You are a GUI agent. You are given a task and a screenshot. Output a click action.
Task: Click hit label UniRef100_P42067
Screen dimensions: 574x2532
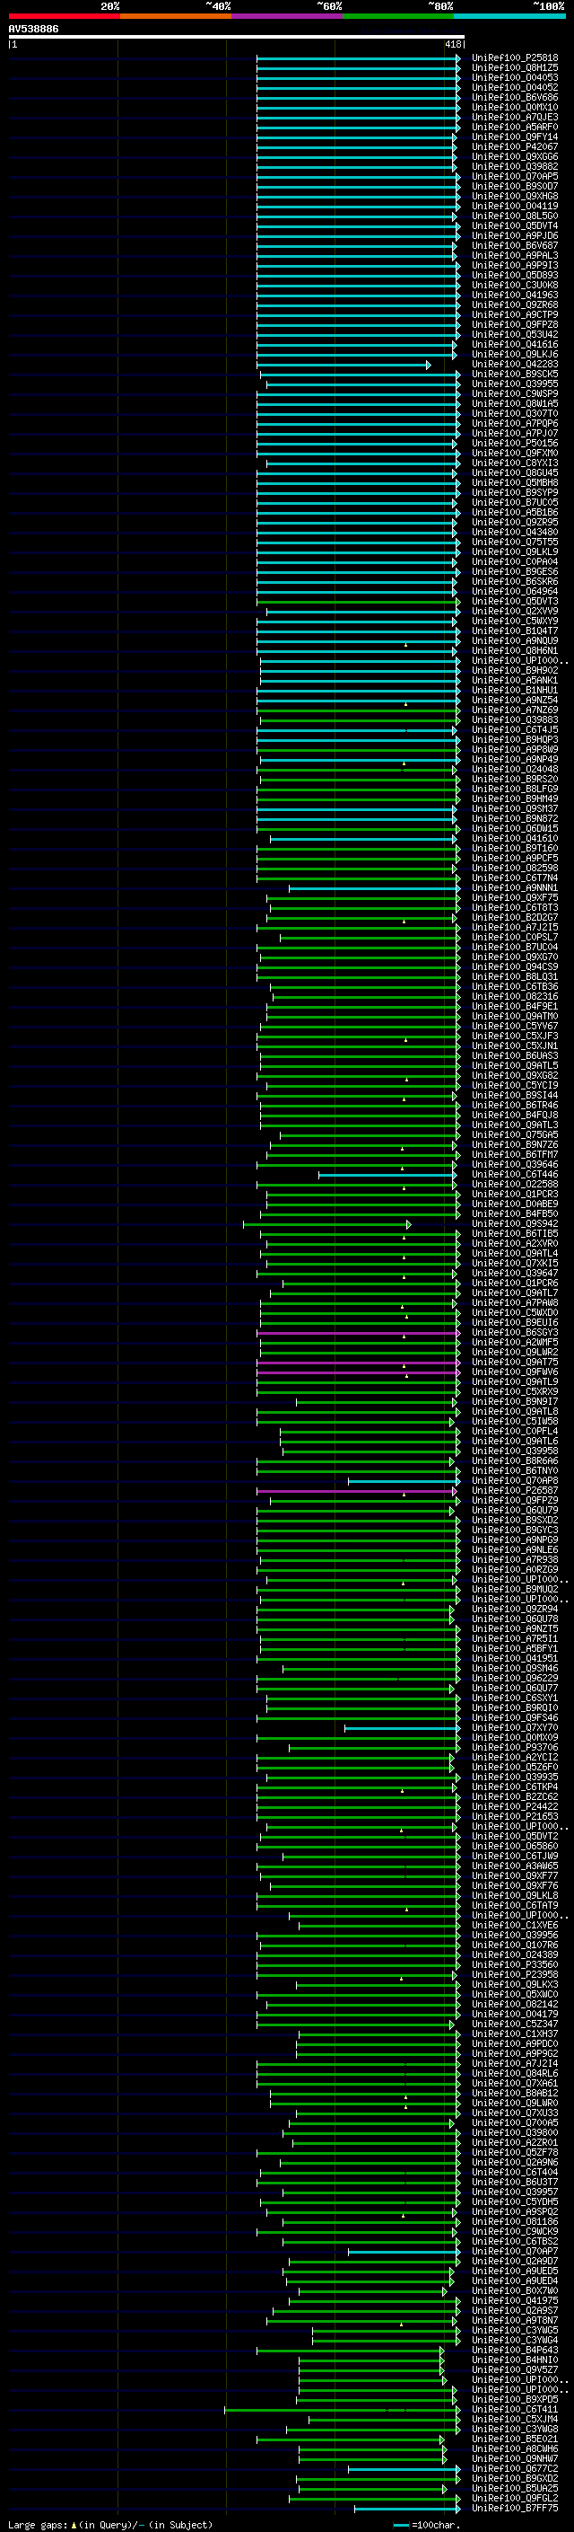pos(515,146)
